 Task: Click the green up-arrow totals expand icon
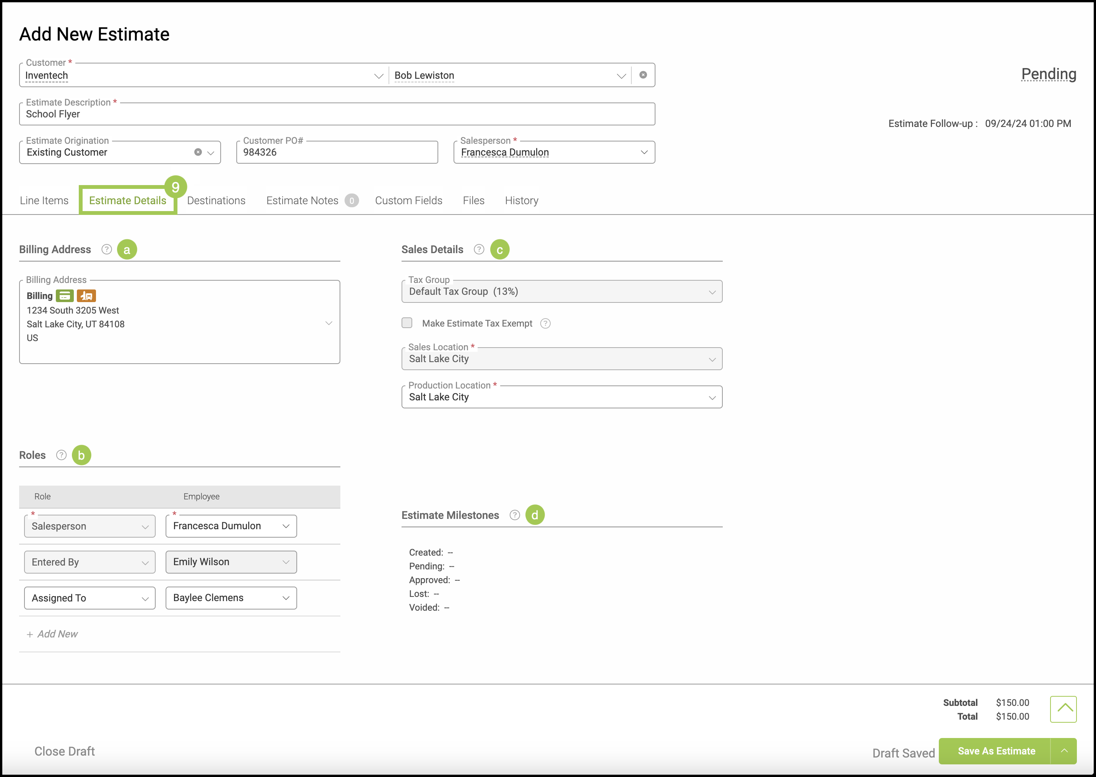1063,709
